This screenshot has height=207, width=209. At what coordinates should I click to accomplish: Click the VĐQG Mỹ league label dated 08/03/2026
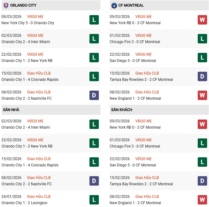(x=35, y=17)
